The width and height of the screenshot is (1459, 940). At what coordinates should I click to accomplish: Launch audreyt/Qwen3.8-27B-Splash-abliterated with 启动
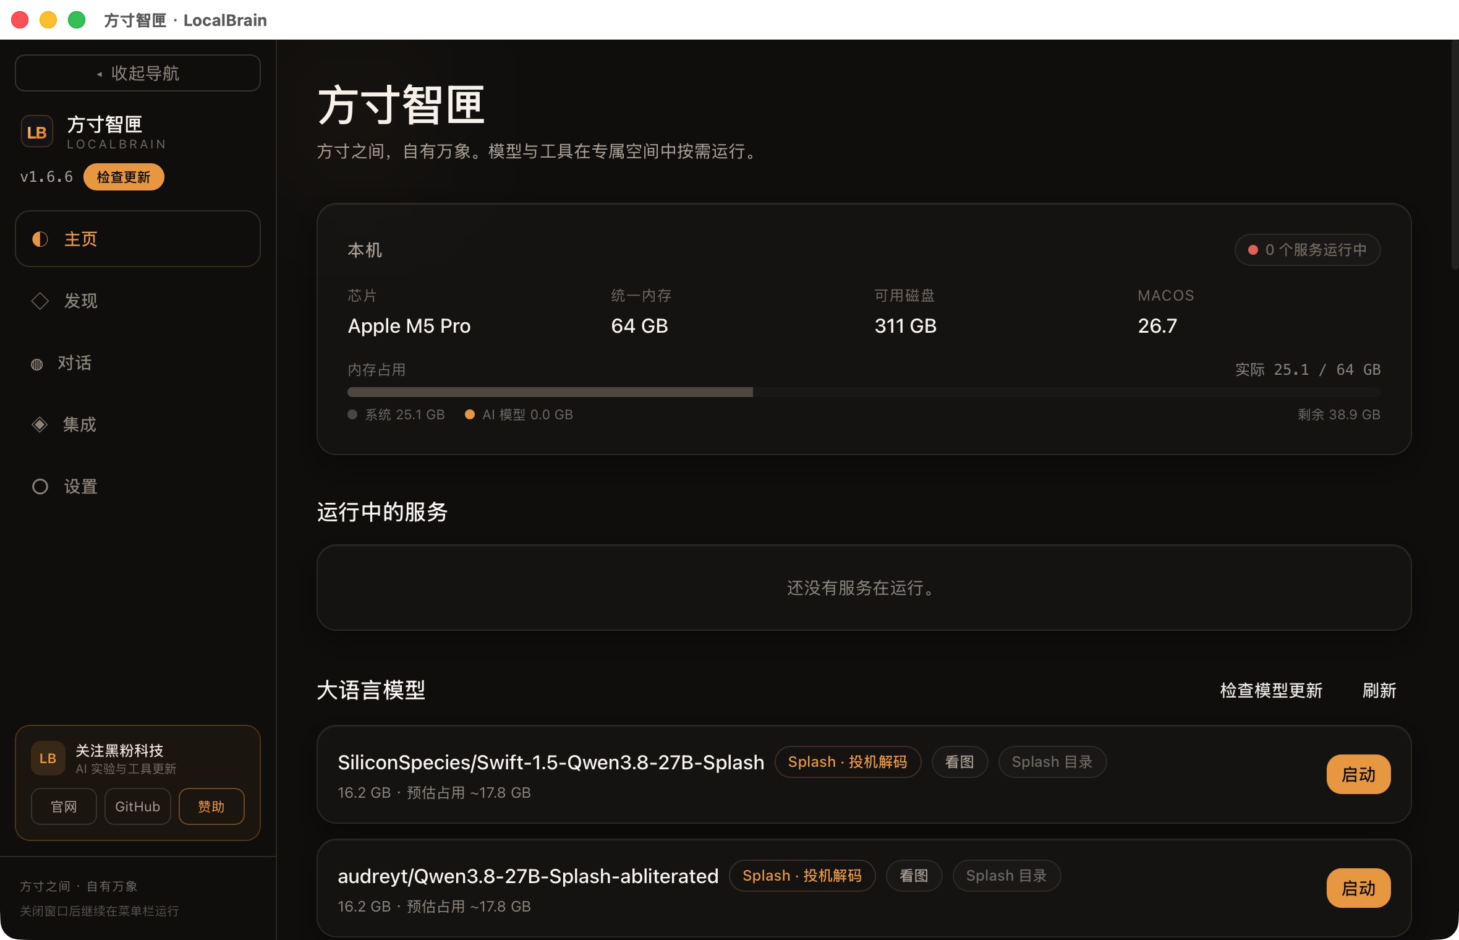[1358, 888]
